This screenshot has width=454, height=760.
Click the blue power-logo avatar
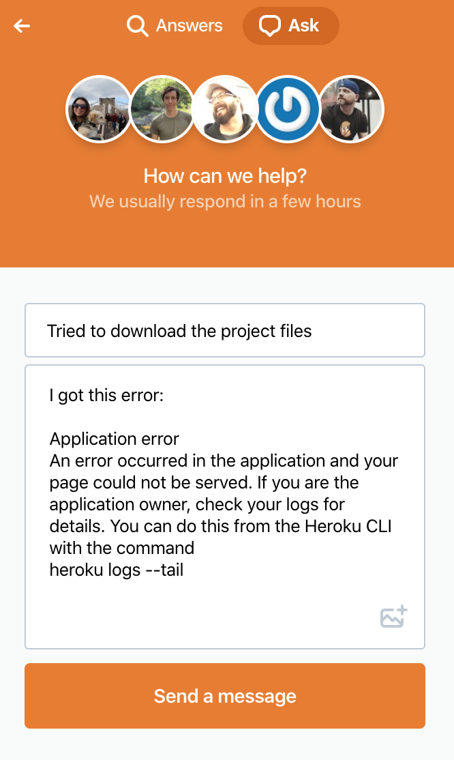pyautogui.click(x=288, y=109)
